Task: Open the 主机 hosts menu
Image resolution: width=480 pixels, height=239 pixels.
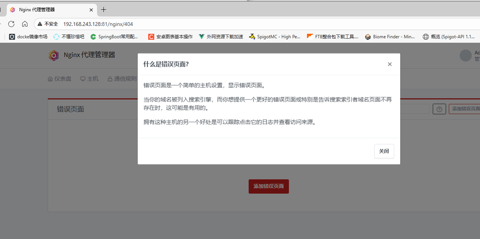Action: [89, 79]
